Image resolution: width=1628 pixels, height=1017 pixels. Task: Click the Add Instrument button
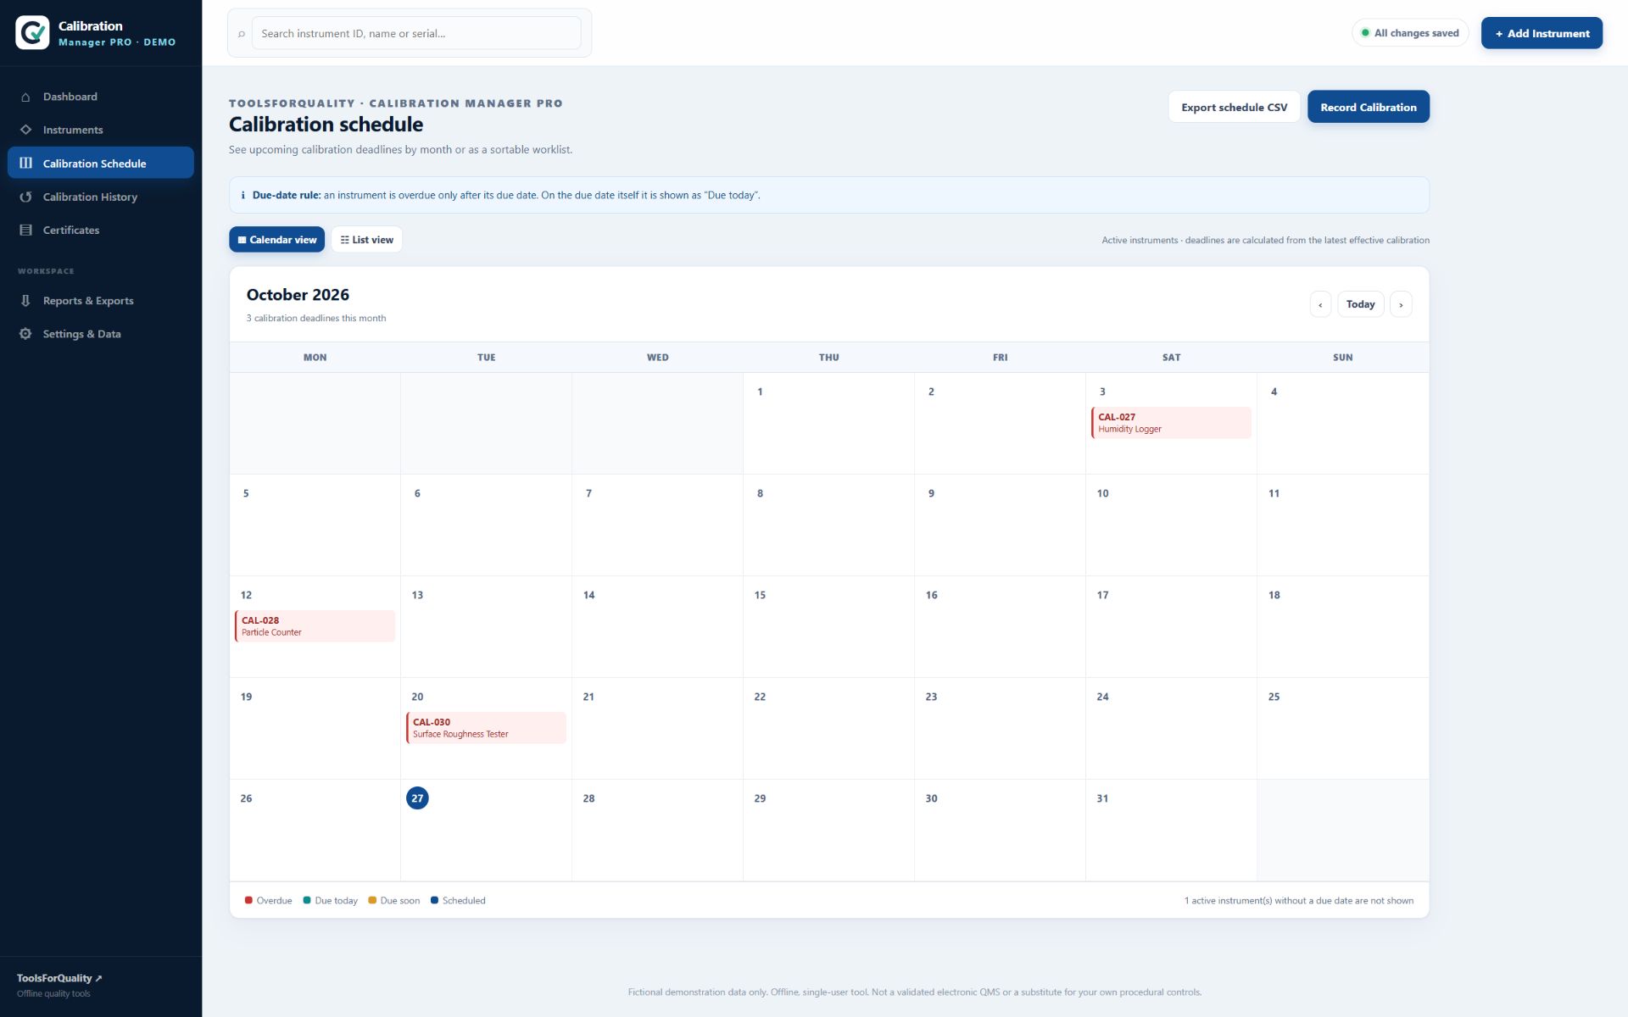pos(1542,33)
